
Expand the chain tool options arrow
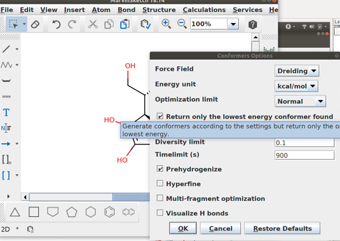[17, 65]
